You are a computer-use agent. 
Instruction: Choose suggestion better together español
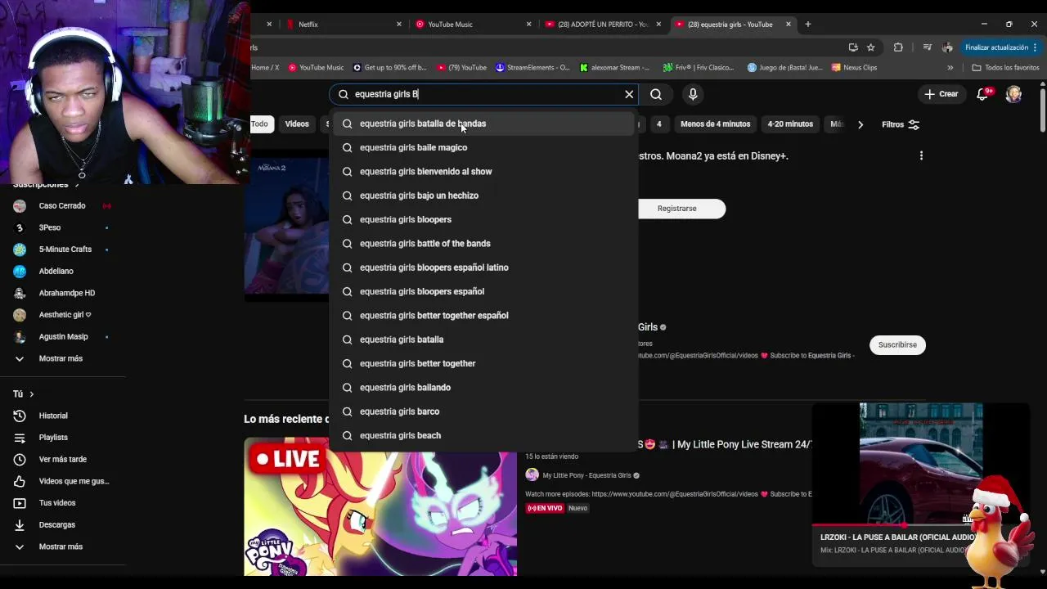pos(483,315)
